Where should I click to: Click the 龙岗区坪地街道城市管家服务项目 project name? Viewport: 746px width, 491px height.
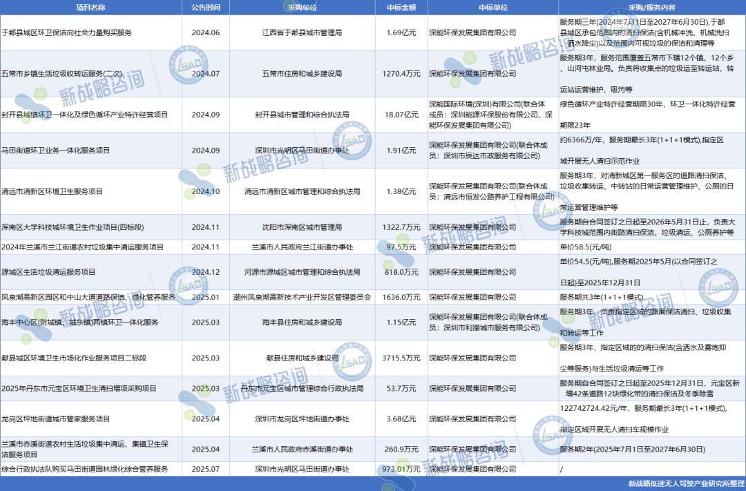[56, 419]
